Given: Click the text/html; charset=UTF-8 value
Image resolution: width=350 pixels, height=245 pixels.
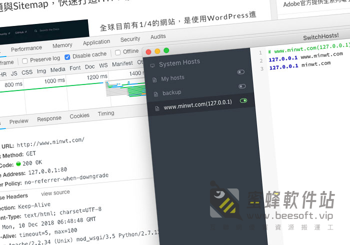Looking at the screenshot, I should tap(62, 212).
